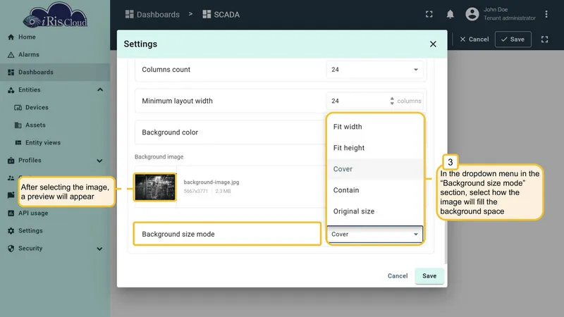
Task: Click the Entity views icon
Action: point(18,143)
